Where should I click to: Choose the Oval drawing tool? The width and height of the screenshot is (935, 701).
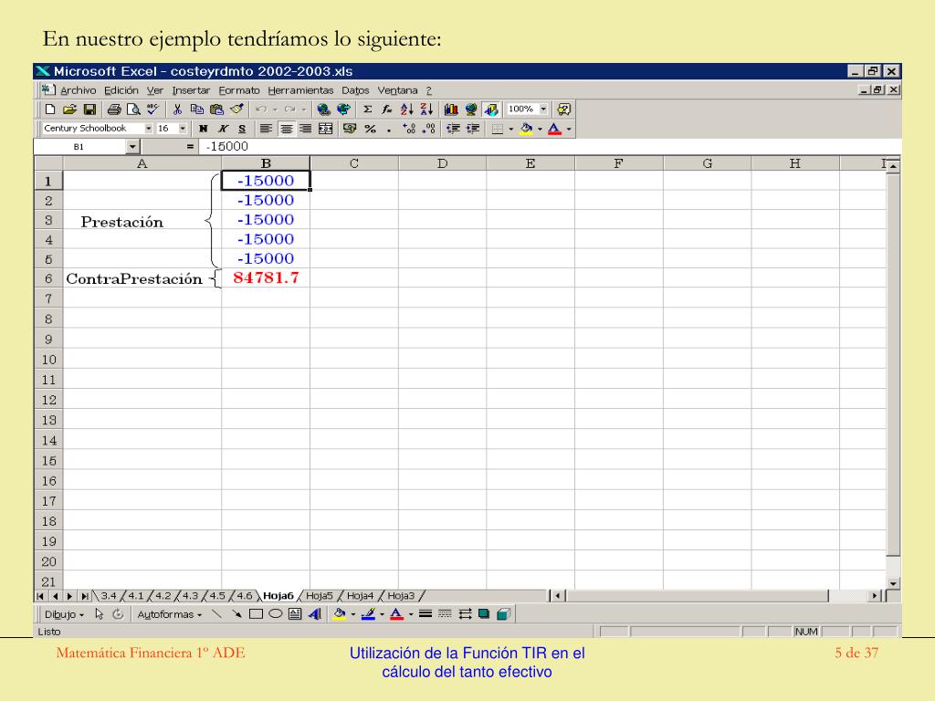pos(275,614)
